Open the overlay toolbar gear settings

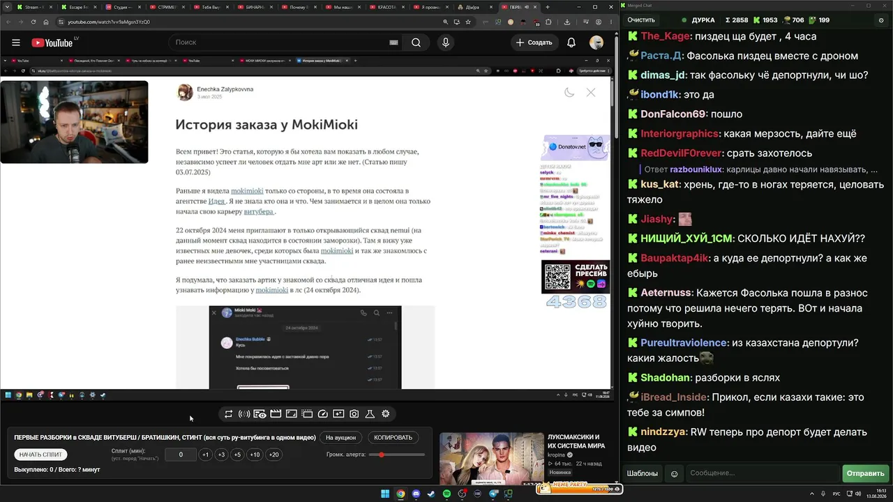386,414
